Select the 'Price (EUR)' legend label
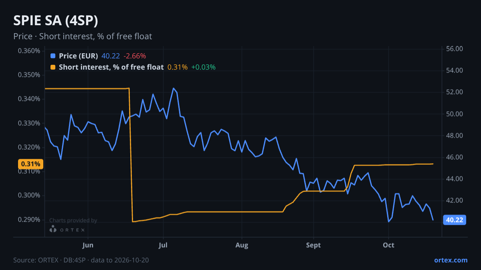 point(79,56)
